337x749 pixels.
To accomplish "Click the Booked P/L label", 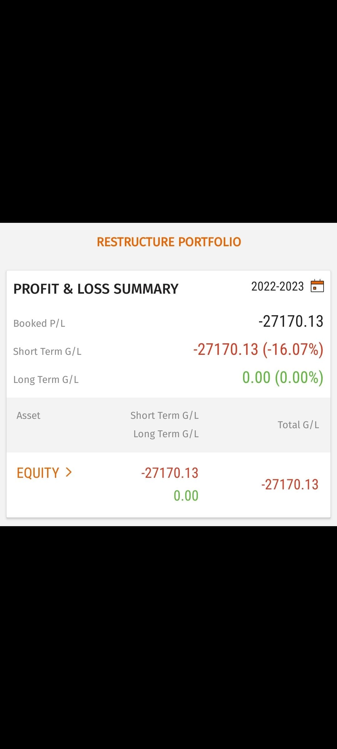I will pyautogui.click(x=39, y=323).
